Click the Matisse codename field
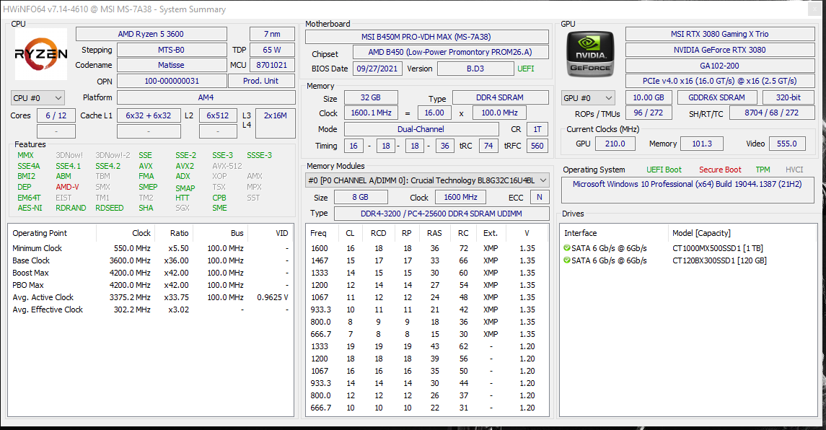826x430 pixels. (x=171, y=65)
